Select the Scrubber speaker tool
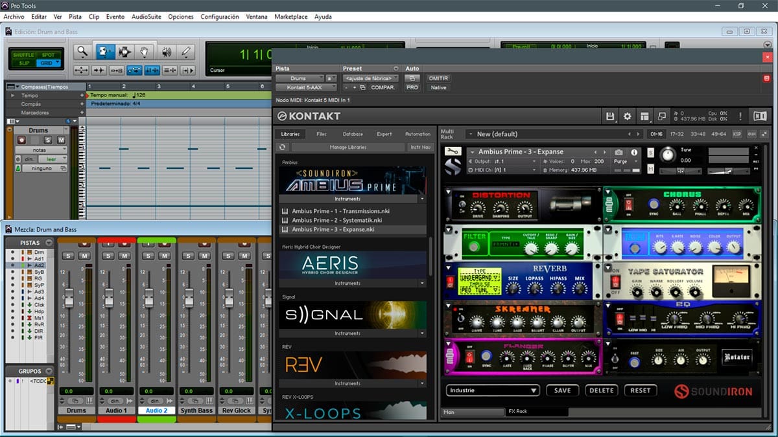 point(166,52)
